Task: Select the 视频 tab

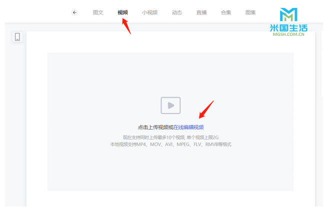Action: point(122,12)
